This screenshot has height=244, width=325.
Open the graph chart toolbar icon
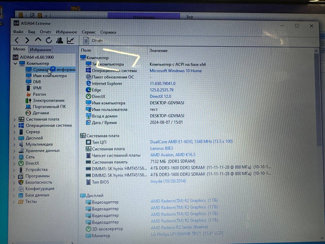coord(70,40)
